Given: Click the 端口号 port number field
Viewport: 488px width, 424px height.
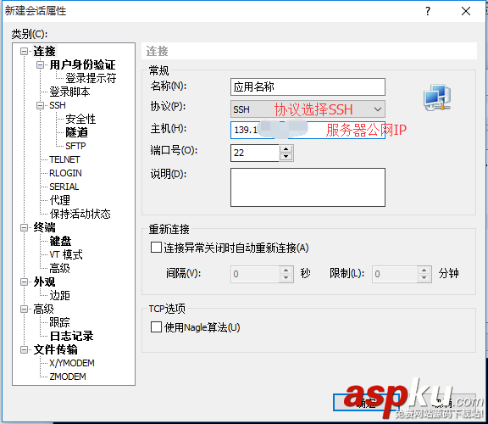Looking at the screenshot, I should click(x=255, y=153).
